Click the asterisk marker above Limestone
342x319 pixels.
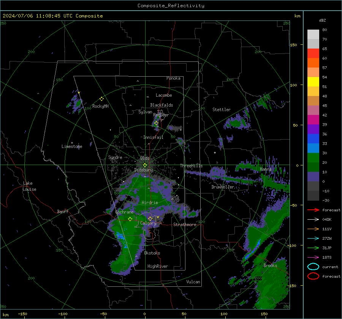[72, 143]
